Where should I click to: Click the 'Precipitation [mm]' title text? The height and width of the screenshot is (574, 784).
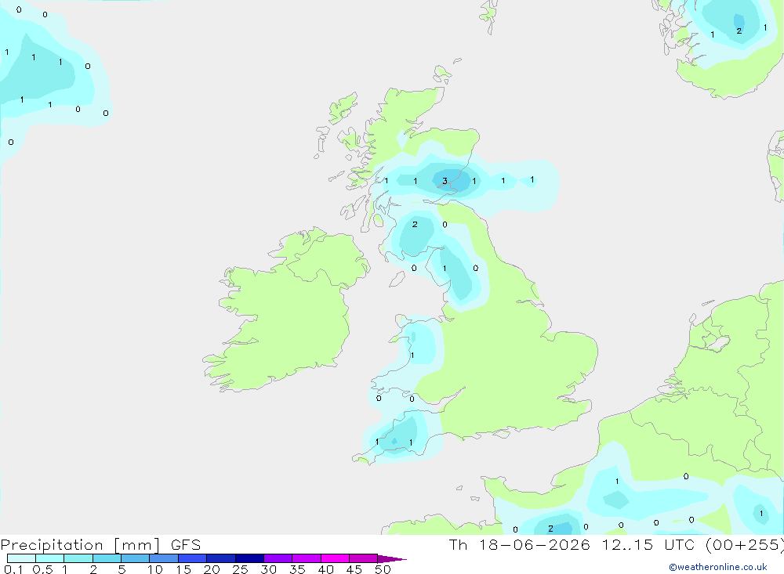(81, 545)
